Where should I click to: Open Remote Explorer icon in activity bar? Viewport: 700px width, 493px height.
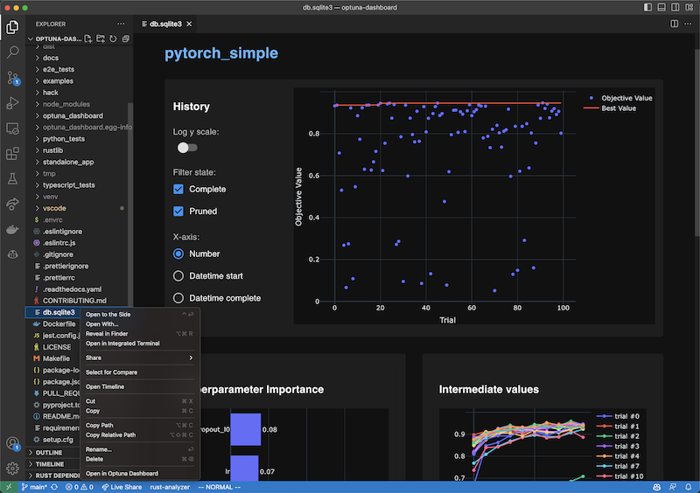(12, 129)
